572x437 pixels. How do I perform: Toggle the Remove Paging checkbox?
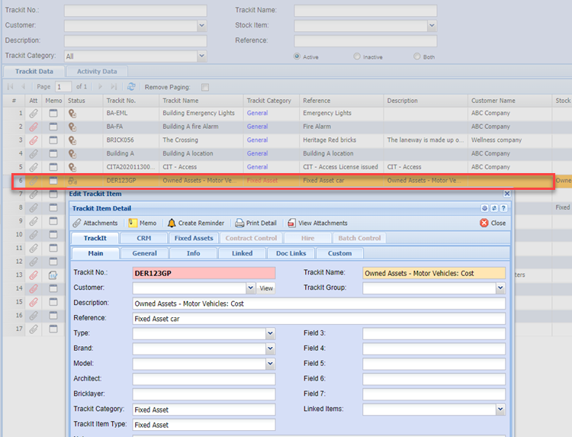[205, 88]
